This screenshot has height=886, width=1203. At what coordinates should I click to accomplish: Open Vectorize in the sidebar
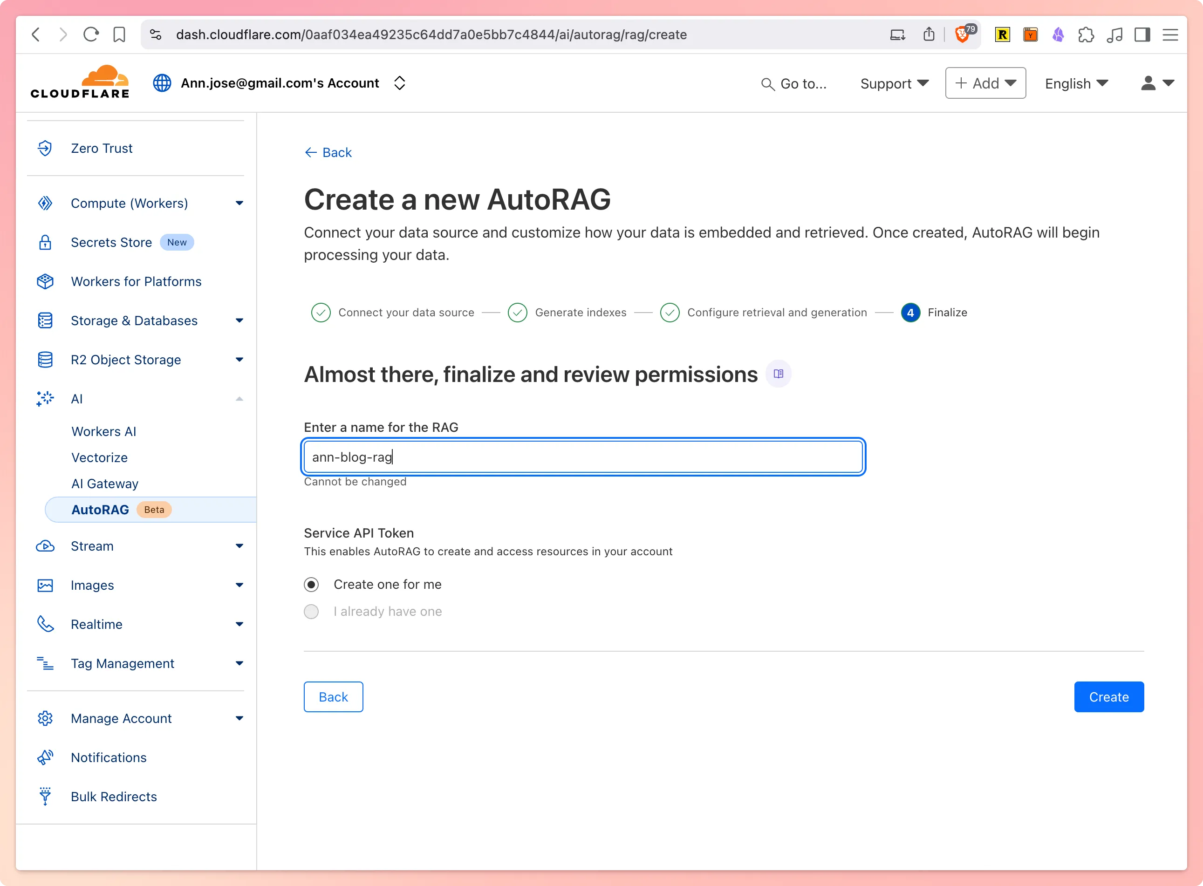coord(99,457)
